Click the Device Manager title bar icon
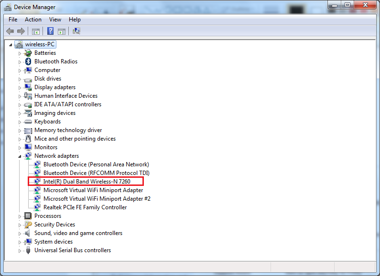Image resolution: width=380 pixels, height=276 pixels. (8, 7)
